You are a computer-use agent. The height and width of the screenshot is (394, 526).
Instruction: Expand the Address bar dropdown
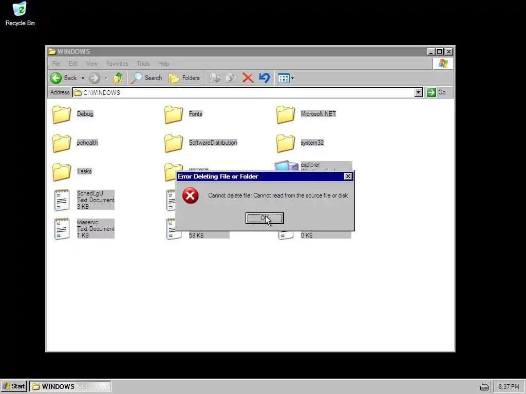[418, 92]
